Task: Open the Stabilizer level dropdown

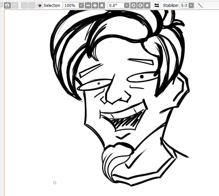Action: [x=191, y=6]
